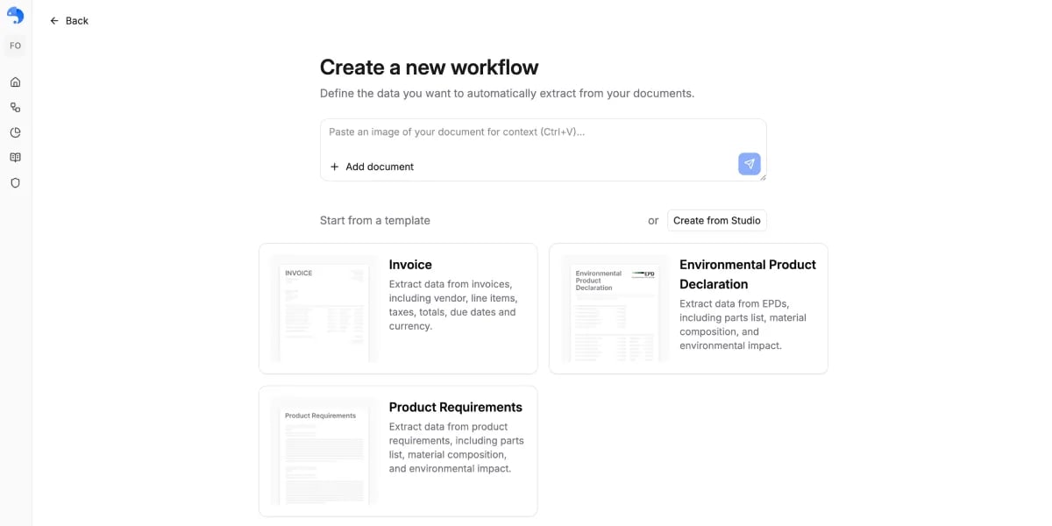Click the Product Requirements description text

(457, 448)
